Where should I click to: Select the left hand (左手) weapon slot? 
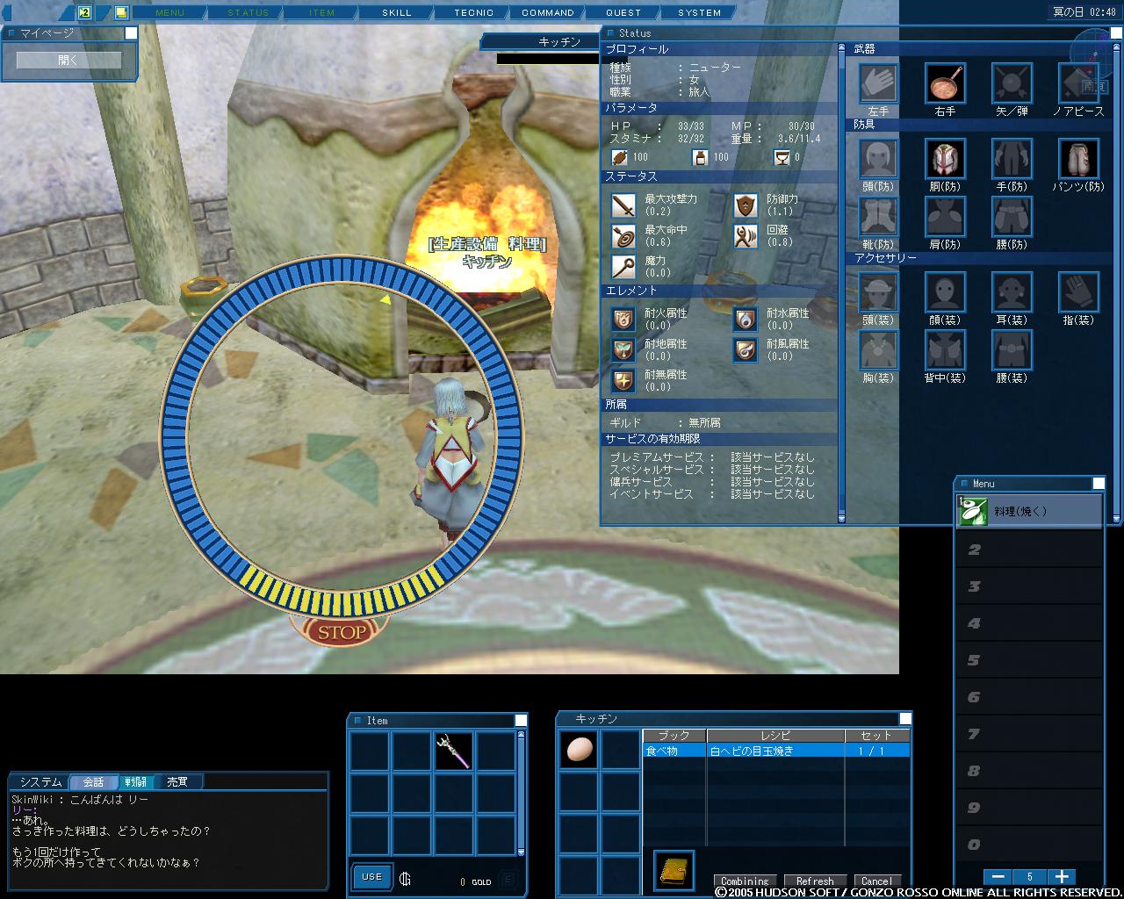[x=878, y=83]
